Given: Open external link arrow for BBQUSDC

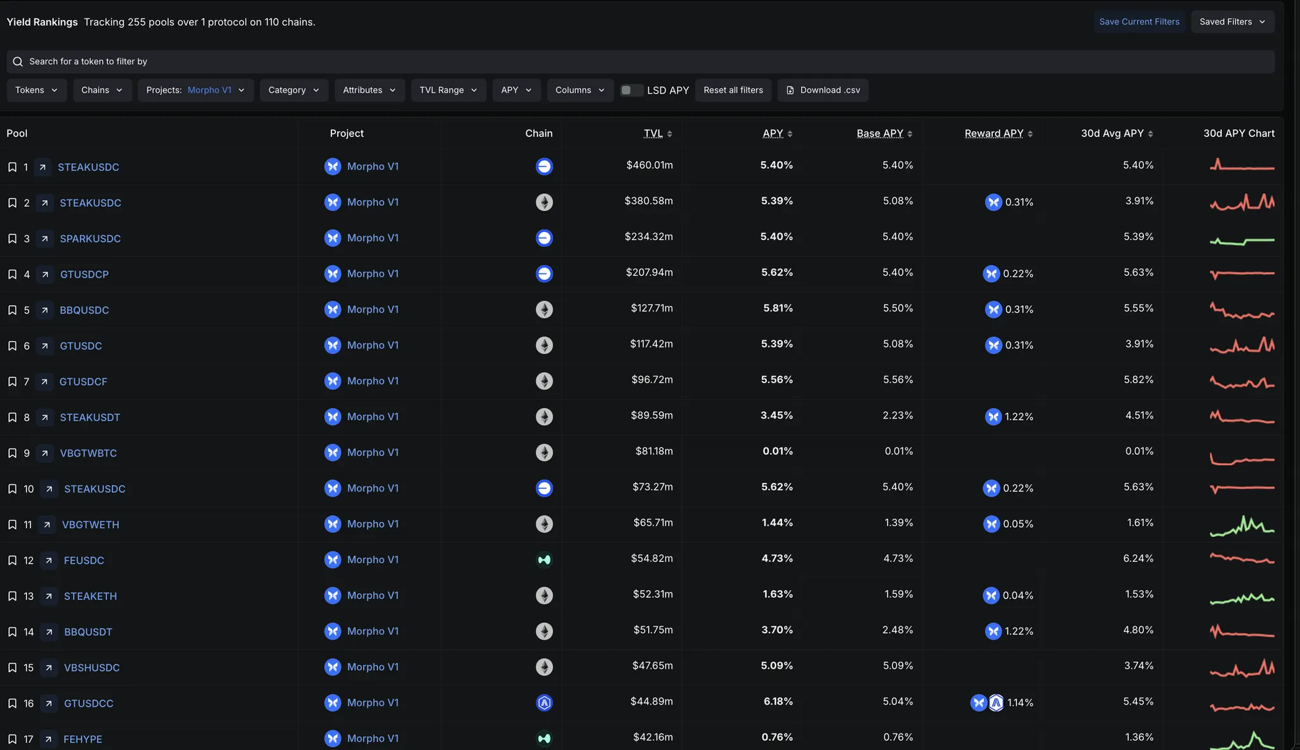Looking at the screenshot, I should pyautogui.click(x=45, y=310).
